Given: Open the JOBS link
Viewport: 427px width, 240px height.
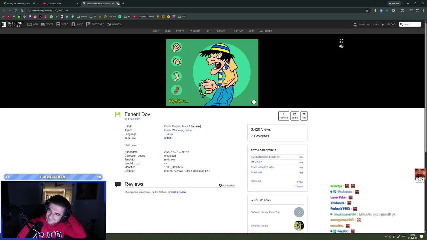Looking at the screenshot, I should [252, 31].
